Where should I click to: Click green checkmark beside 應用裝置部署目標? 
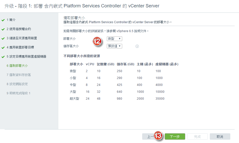tap(3, 48)
